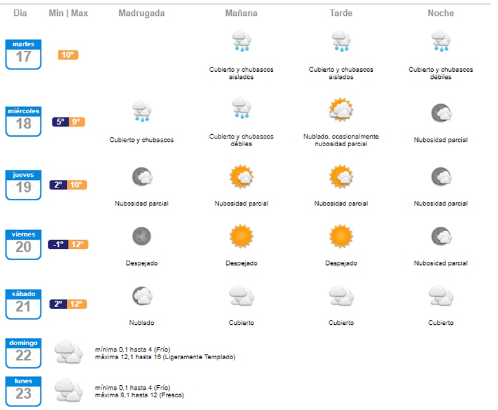Open the domingo 22 date tile
This screenshot has width=498, height=410.
24,353
